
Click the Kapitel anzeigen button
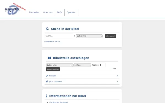click(53, 69)
